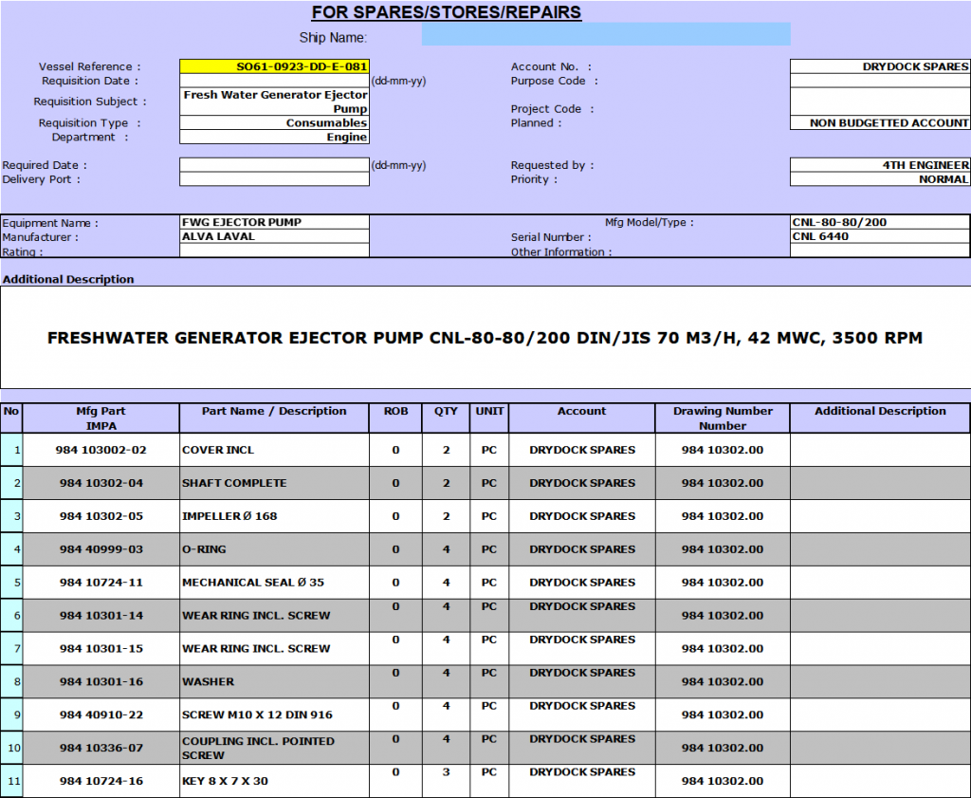Image resolution: width=971 pixels, height=798 pixels.
Task: Click the Additional Description text box
Action: click(485, 338)
